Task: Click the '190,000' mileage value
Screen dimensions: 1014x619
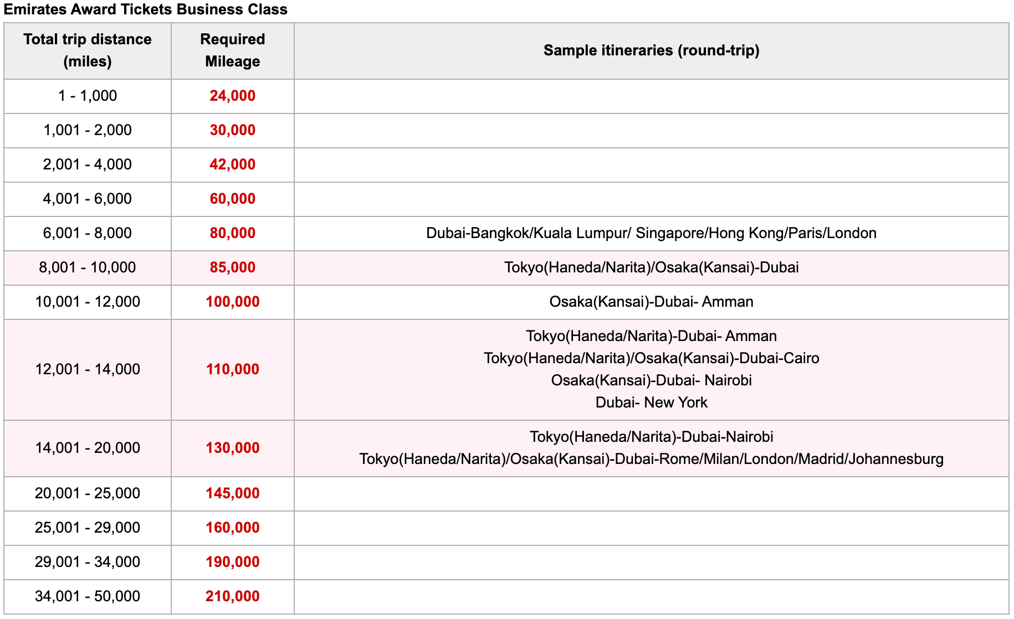Action: pyautogui.click(x=233, y=562)
